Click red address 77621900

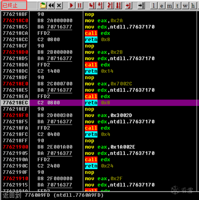point(15,147)
